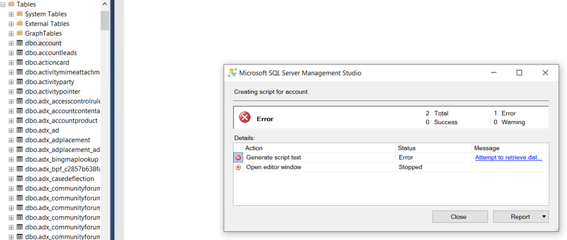This screenshot has height=240, width=567.
Task: Select the dbo.account table
Action: (43, 43)
